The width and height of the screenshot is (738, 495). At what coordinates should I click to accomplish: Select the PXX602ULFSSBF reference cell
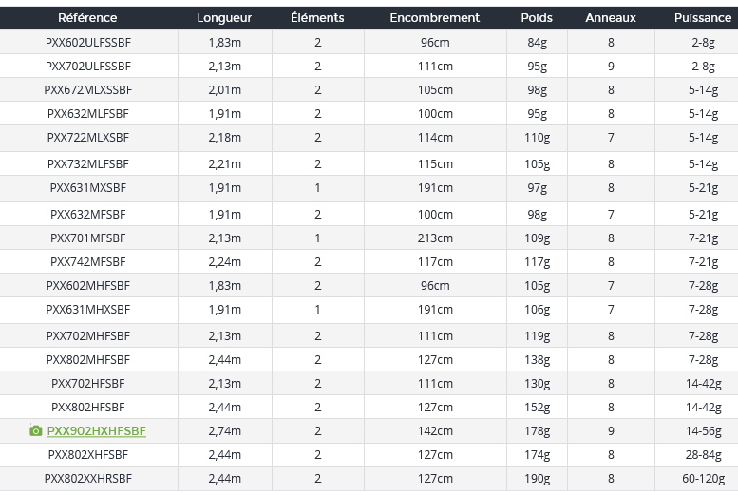coord(88,43)
